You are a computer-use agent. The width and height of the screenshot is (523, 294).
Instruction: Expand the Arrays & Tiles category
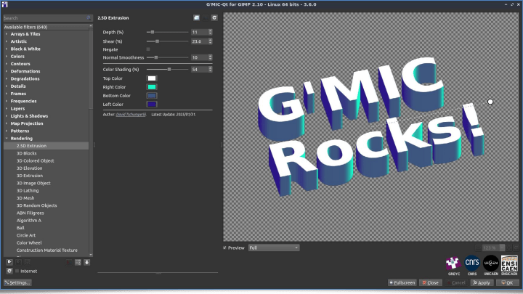[x=7, y=34]
